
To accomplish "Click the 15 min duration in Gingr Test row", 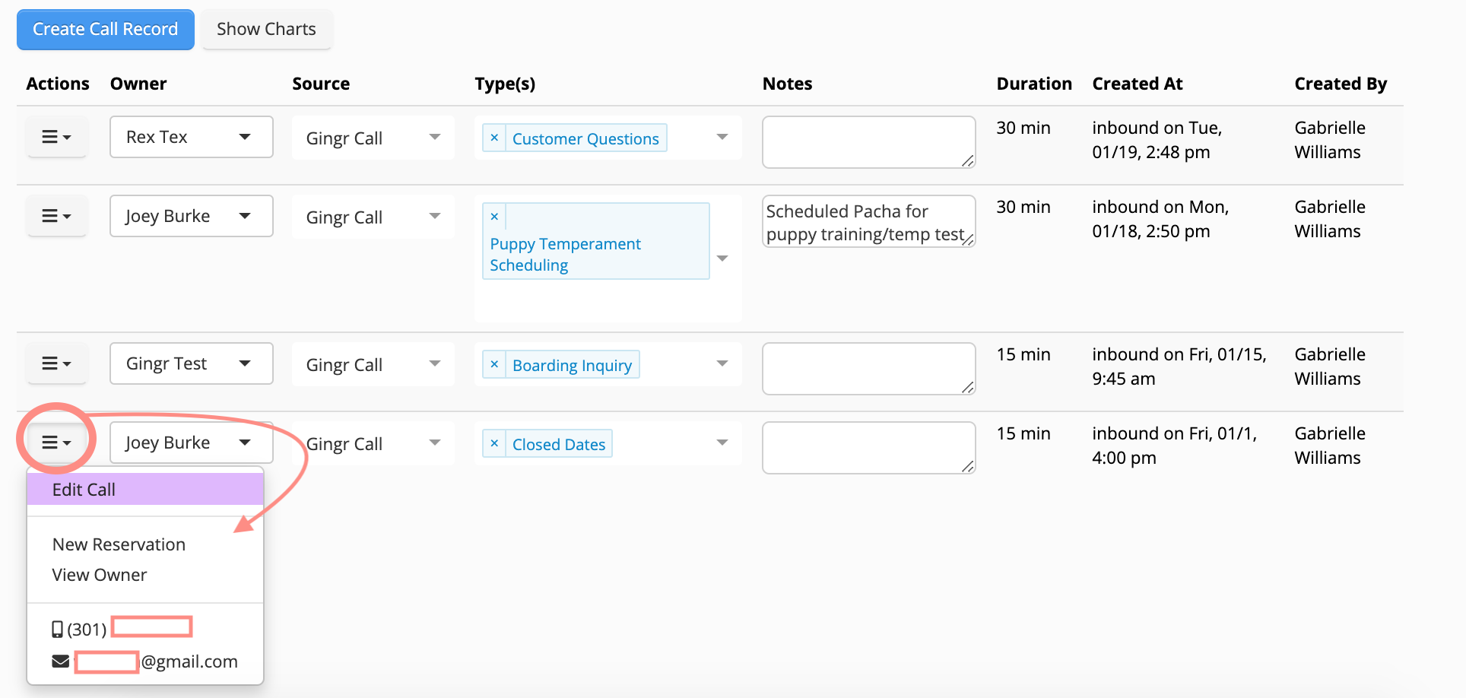I will click(1023, 354).
